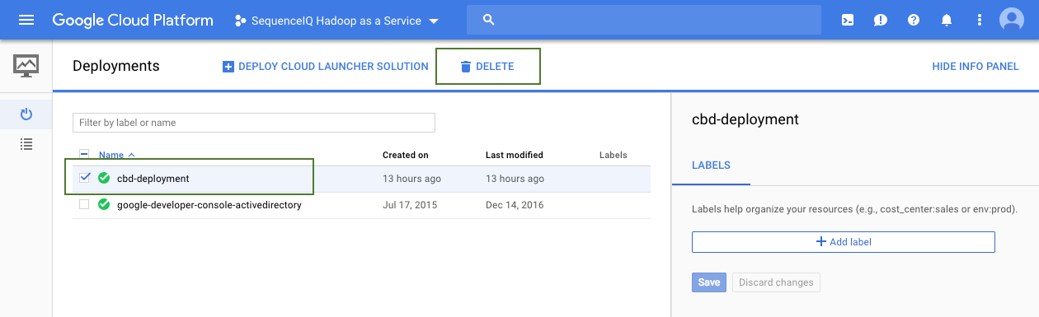Uncheck the cbd-deployment checkbox

(84, 178)
